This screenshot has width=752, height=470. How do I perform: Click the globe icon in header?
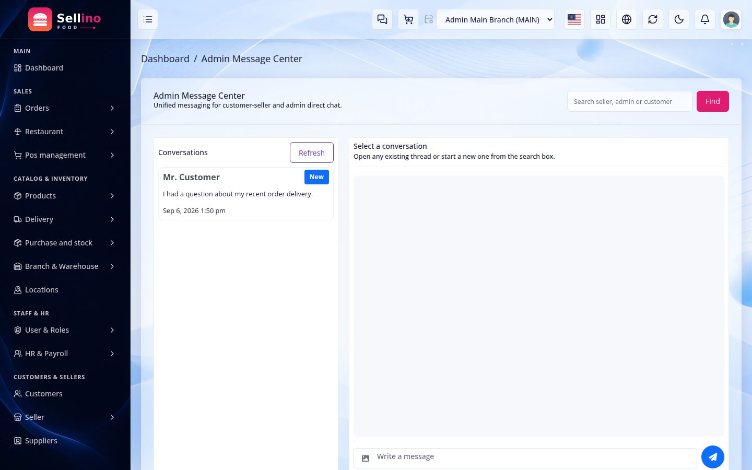pos(627,19)
